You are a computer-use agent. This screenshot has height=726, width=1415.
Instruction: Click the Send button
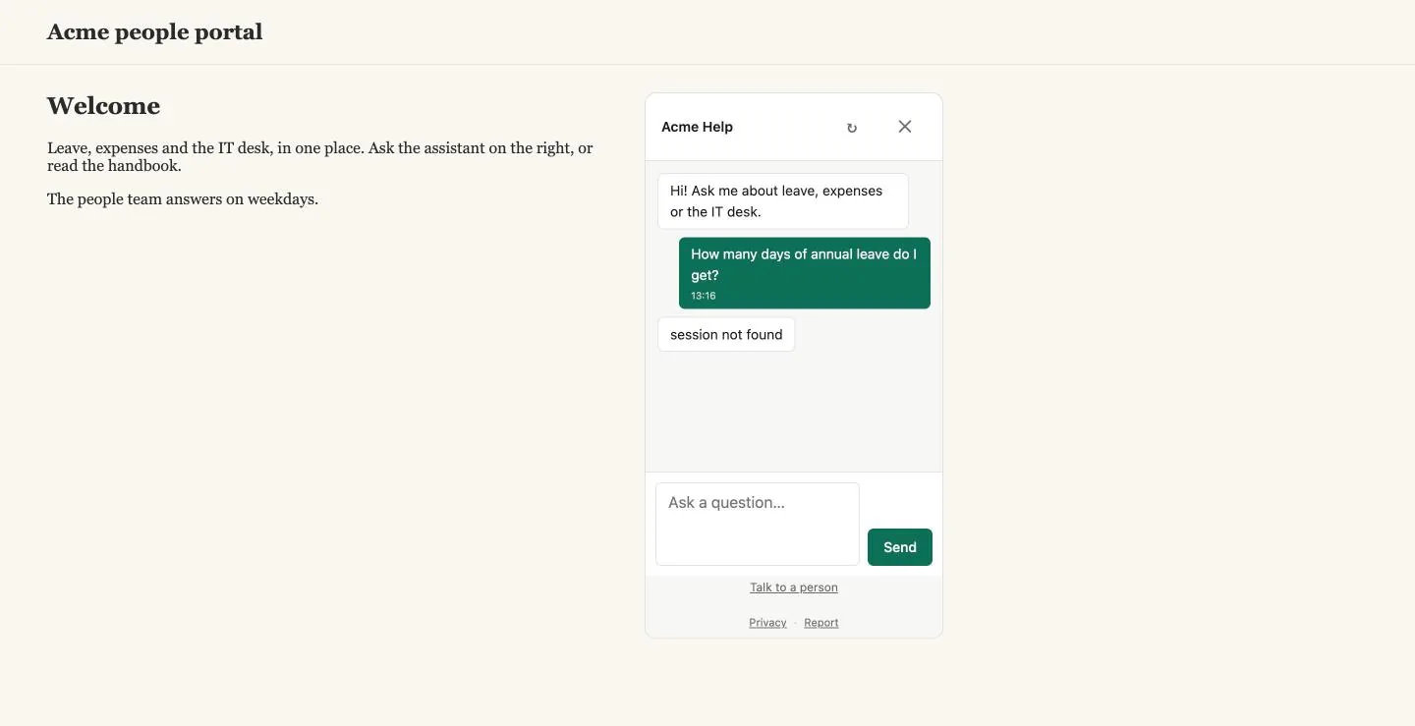click(900, 547)
